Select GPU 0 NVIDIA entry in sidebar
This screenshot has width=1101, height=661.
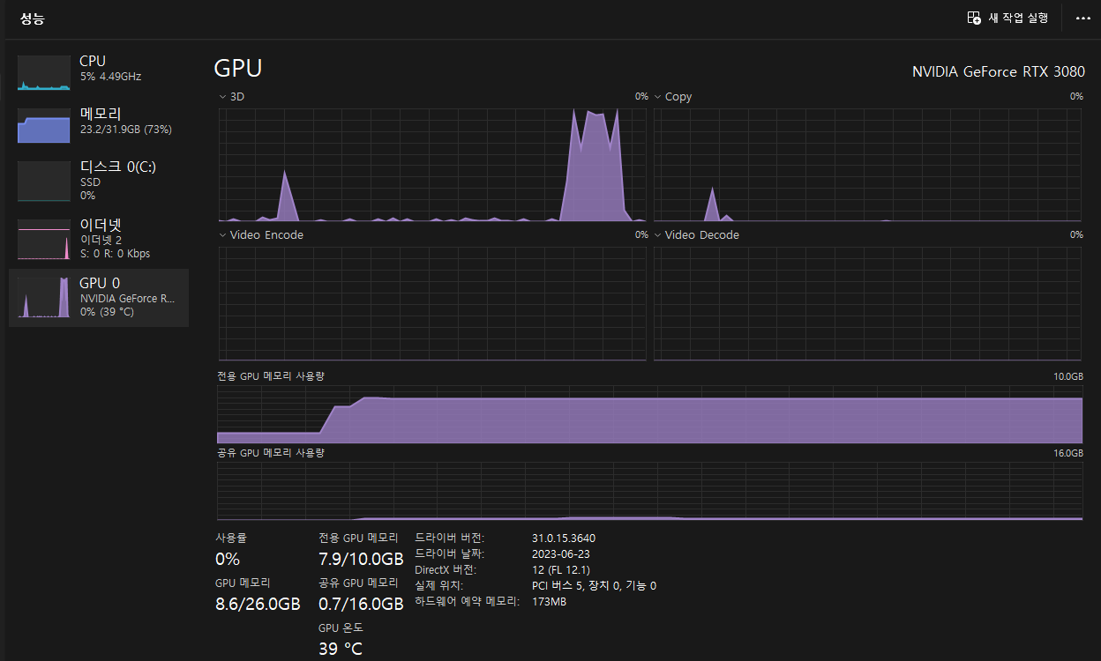pos(97,297)
